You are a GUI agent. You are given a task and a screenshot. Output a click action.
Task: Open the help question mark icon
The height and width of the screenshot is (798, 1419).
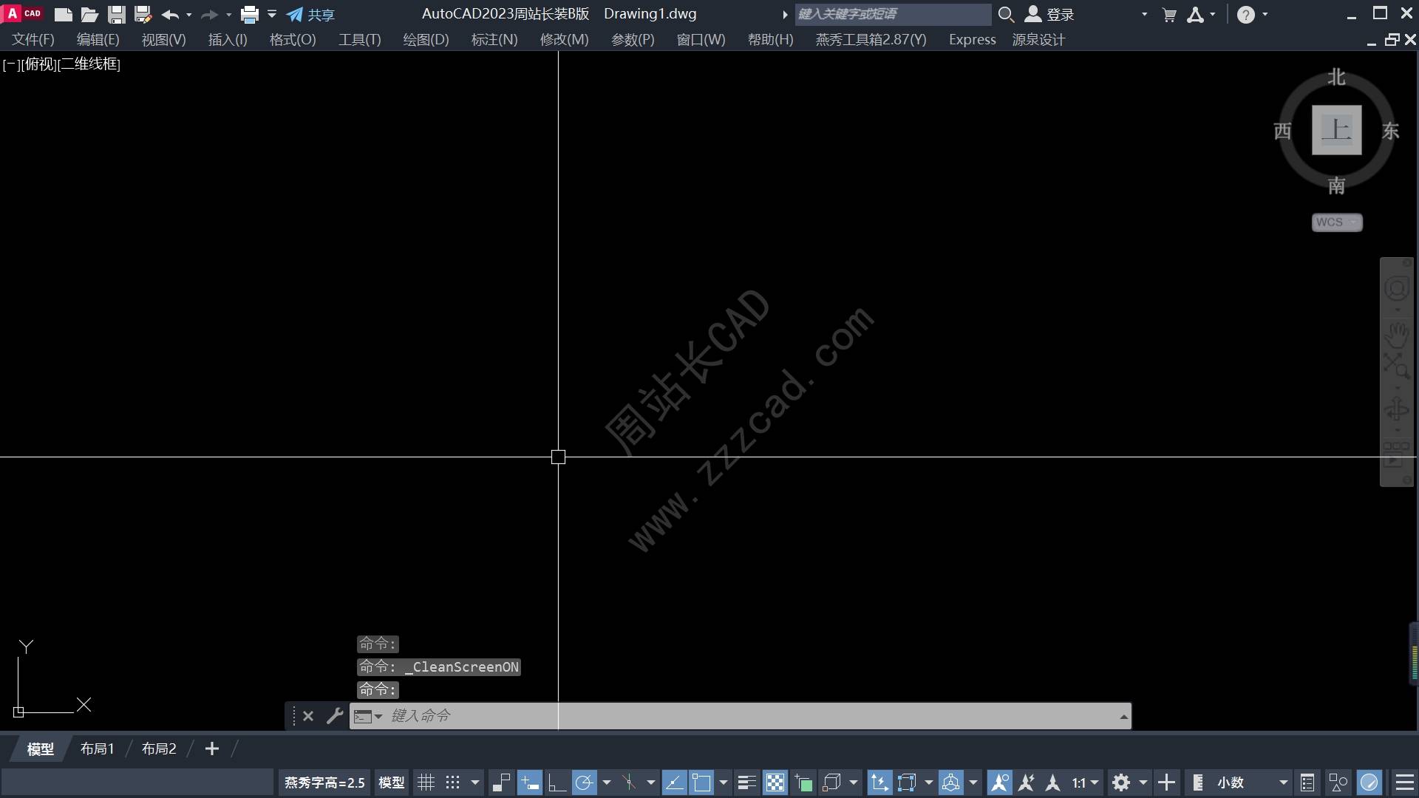pos(1245,14)
